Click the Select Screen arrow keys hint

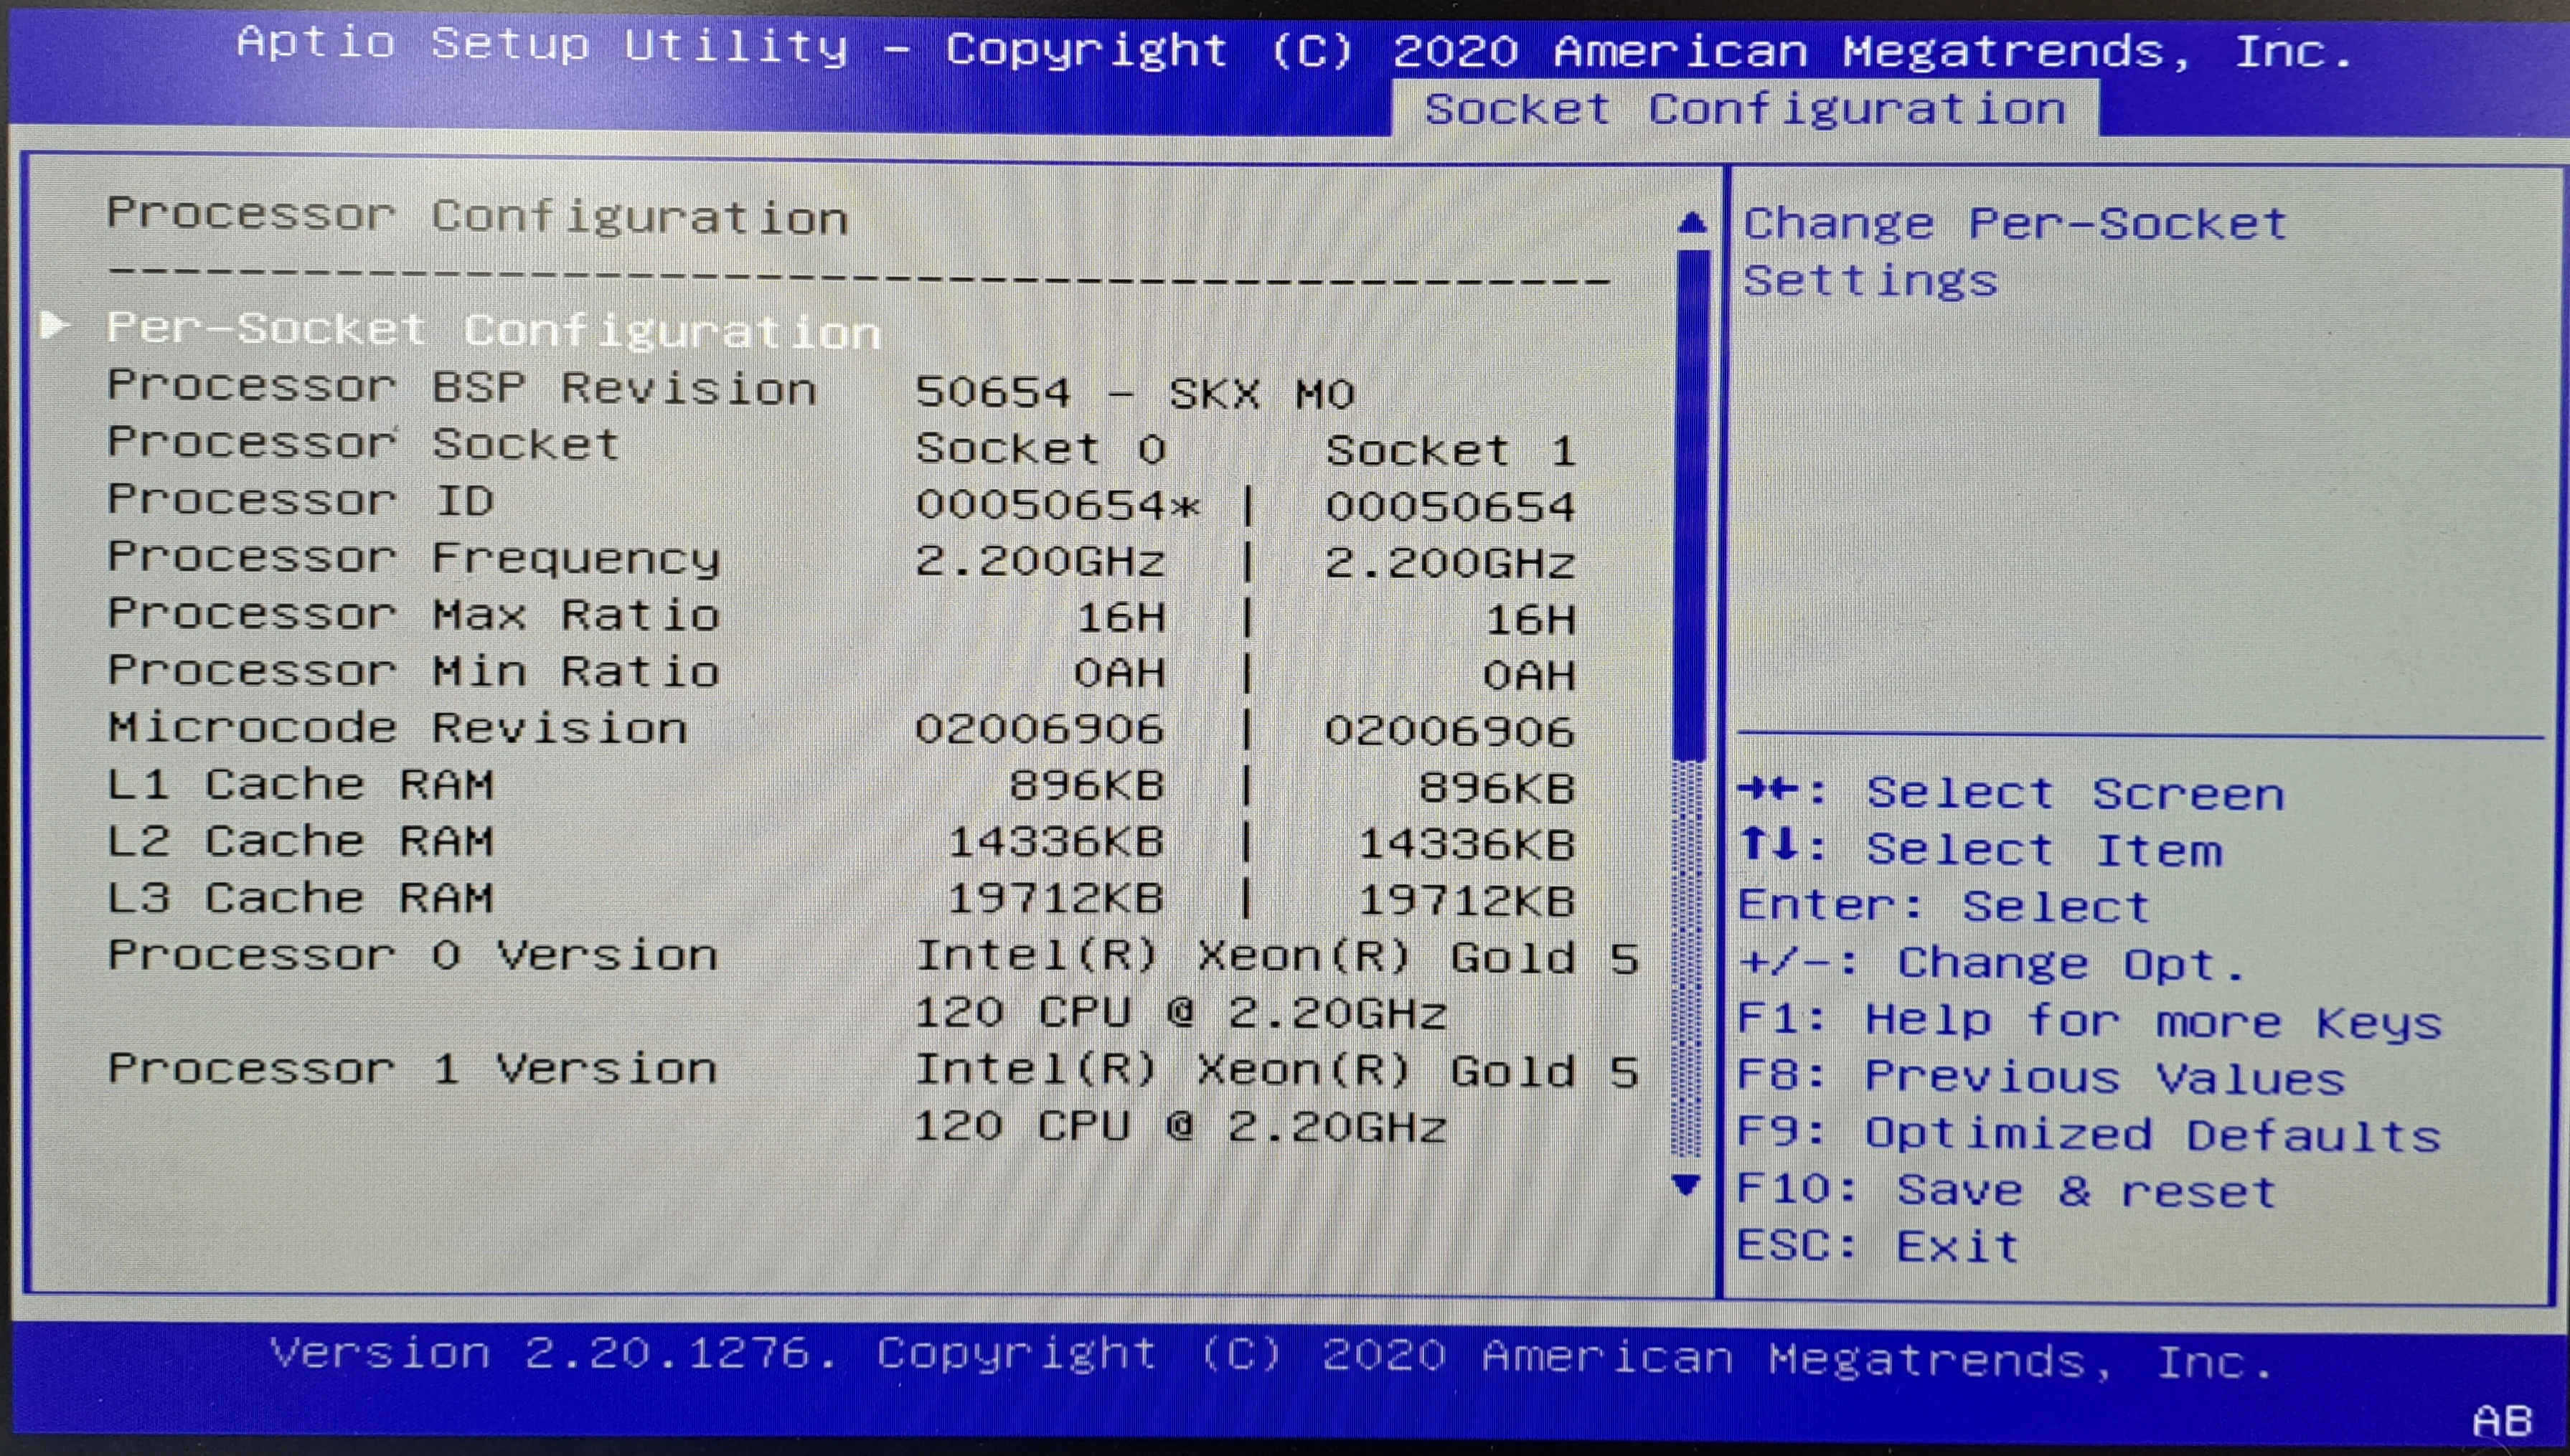[x=2011, y=793]
